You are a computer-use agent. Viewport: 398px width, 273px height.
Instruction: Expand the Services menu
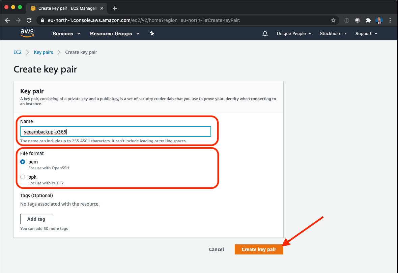click(x=66, y=34)
